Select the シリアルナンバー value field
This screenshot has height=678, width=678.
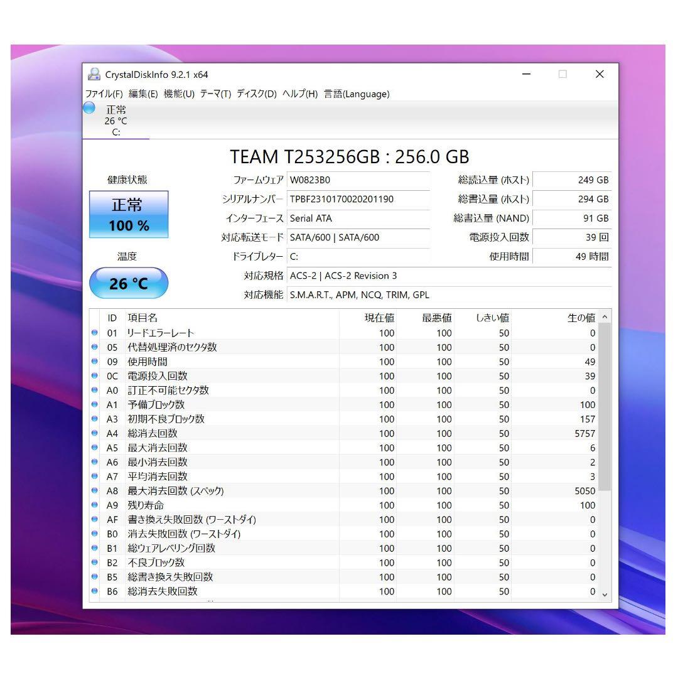[358, 199]
